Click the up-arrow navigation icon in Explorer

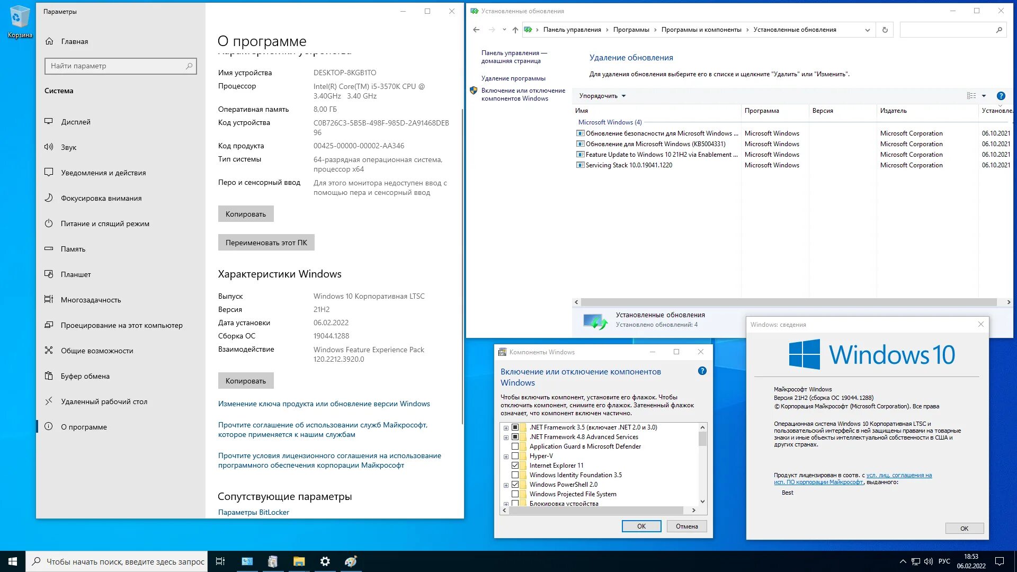click(515, 30)
